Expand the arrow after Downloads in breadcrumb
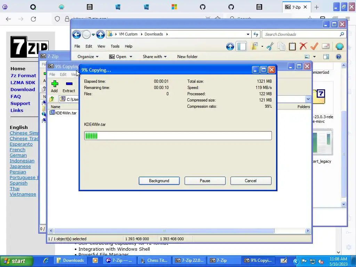This screenshot has height=267, width=356. click(167, 34)
